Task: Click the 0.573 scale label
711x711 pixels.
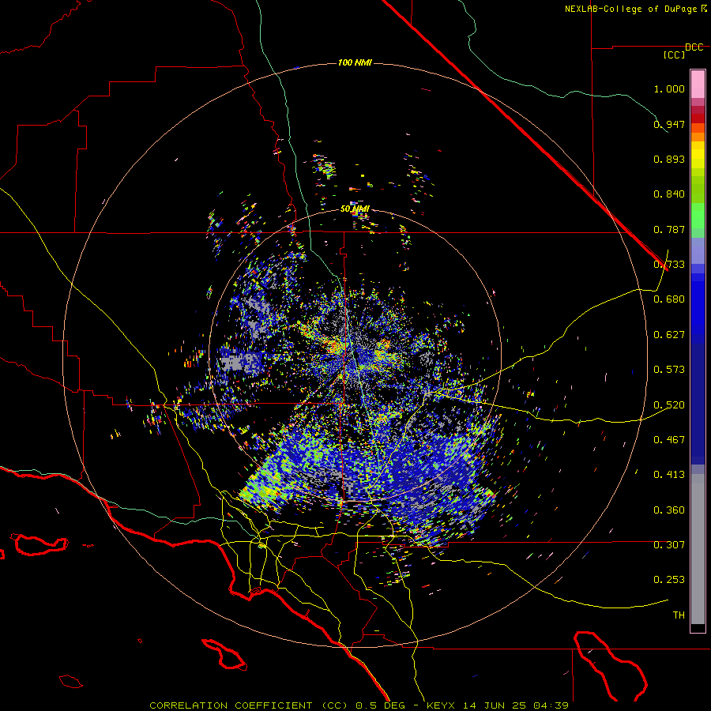Action: point(669,370)
